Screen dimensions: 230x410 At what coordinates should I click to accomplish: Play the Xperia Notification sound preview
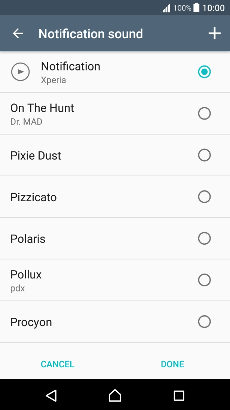20,72
